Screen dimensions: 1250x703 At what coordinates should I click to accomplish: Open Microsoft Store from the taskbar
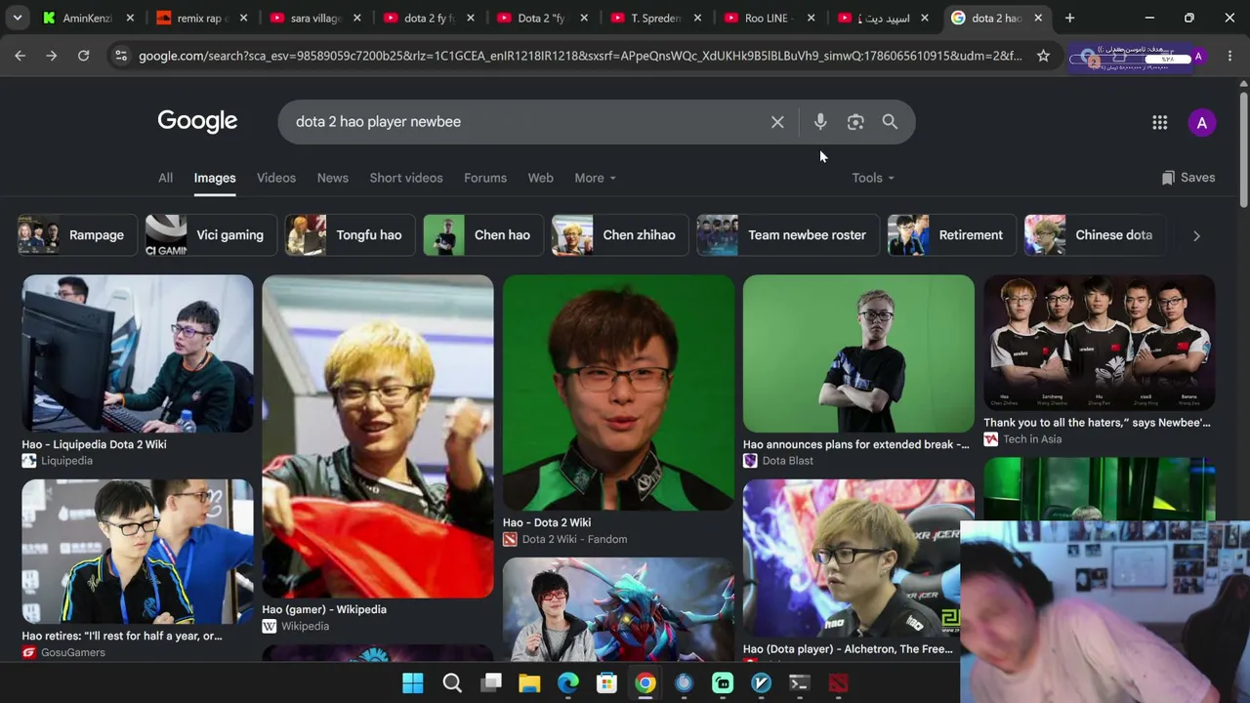(606, 683)
